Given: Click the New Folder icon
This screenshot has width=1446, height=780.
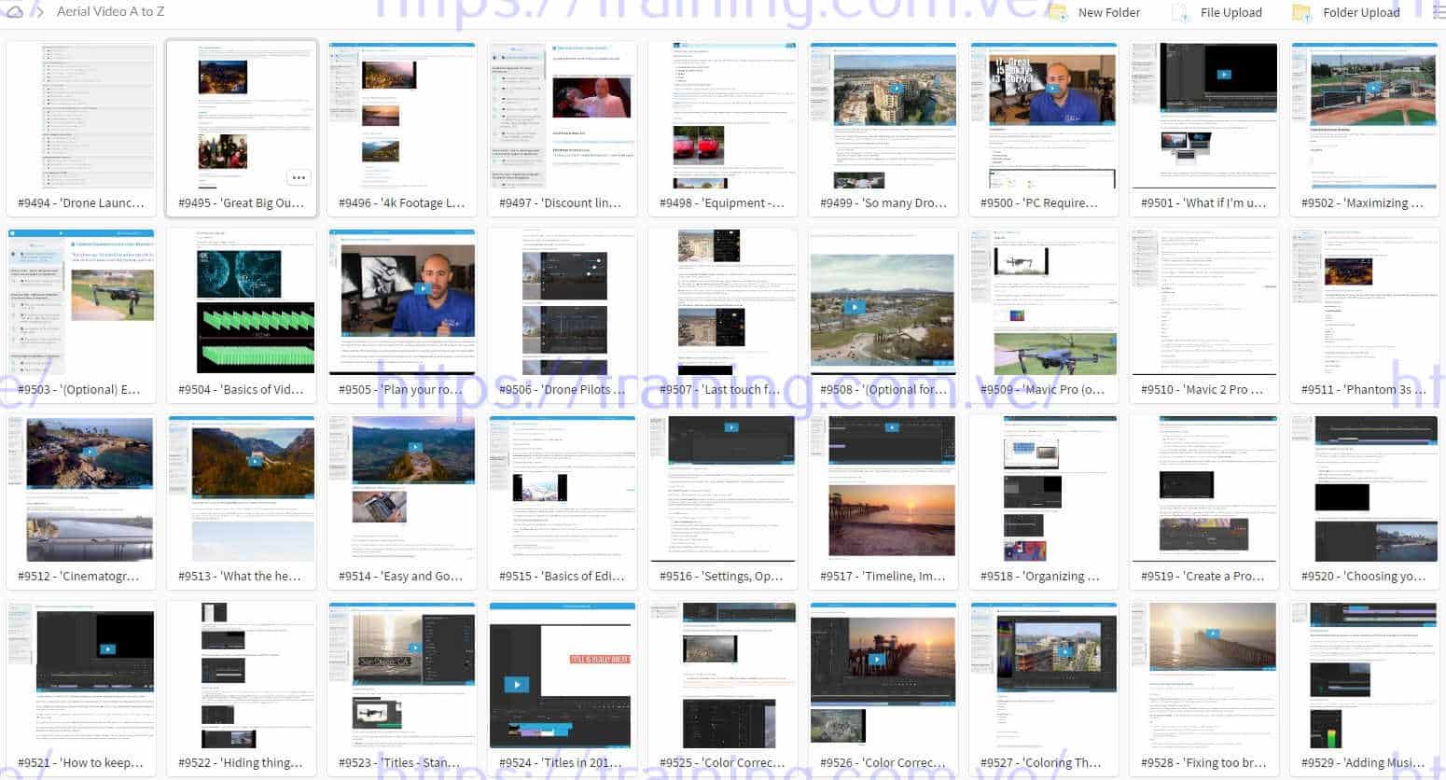Looking at the screenshot, I should (1057, 12).
